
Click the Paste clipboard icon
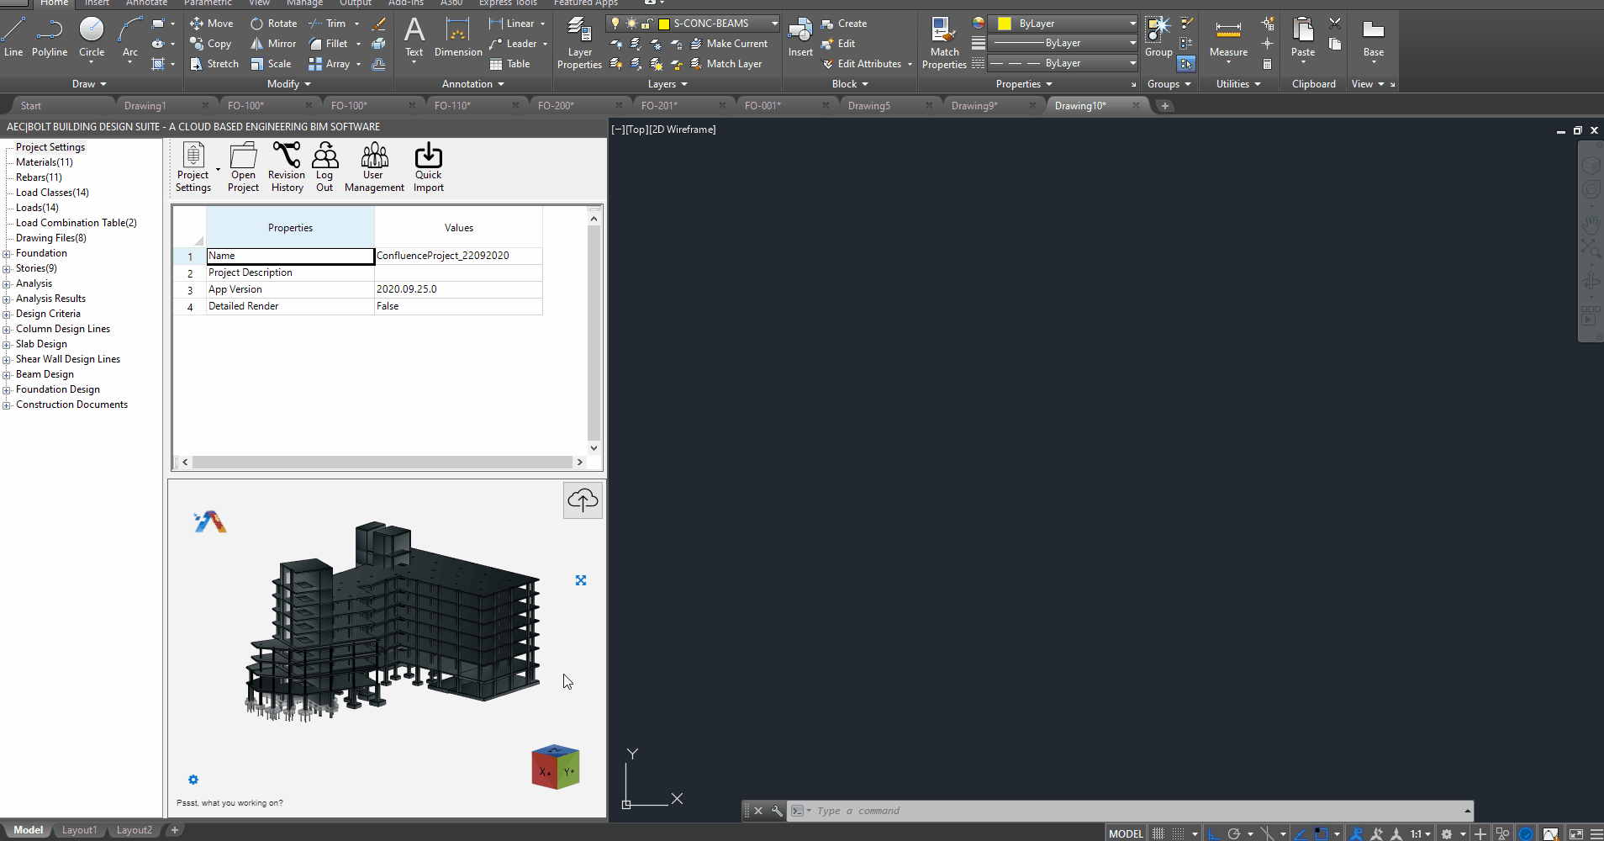(1303, 38)
